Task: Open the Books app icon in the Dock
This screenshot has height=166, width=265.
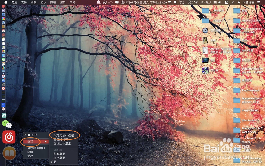Action: pyautogui.click(x=9, y=153)
